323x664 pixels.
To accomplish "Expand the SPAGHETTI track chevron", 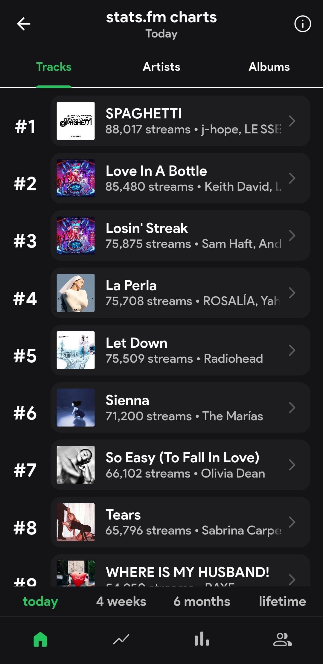I will coord(292,121).
